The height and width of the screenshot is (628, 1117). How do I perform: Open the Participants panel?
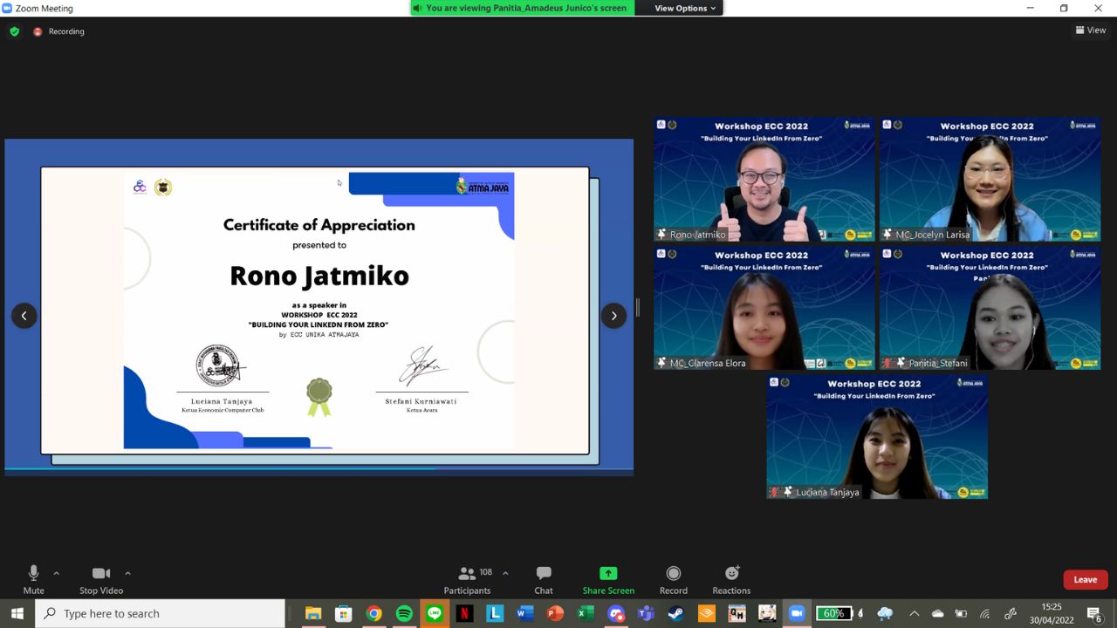pos(468,580)
